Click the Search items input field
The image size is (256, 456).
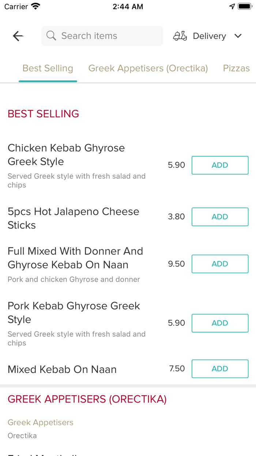[x=102, y=36]
